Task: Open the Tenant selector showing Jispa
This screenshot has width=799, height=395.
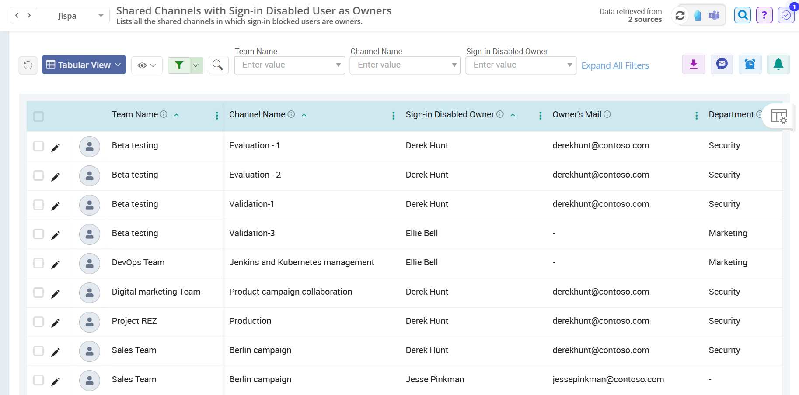Action: pos(73,15)
